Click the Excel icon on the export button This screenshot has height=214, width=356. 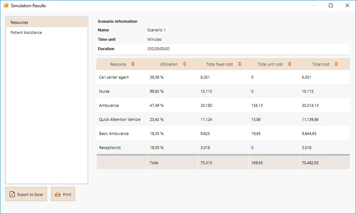12,194
